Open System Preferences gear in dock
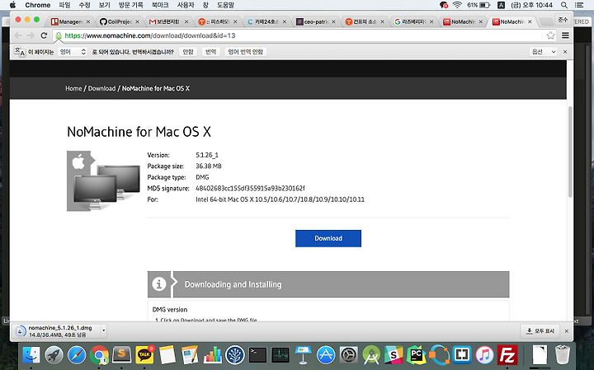Image resolution: width=594 pixels, height=370 pixels. point(348,355)
